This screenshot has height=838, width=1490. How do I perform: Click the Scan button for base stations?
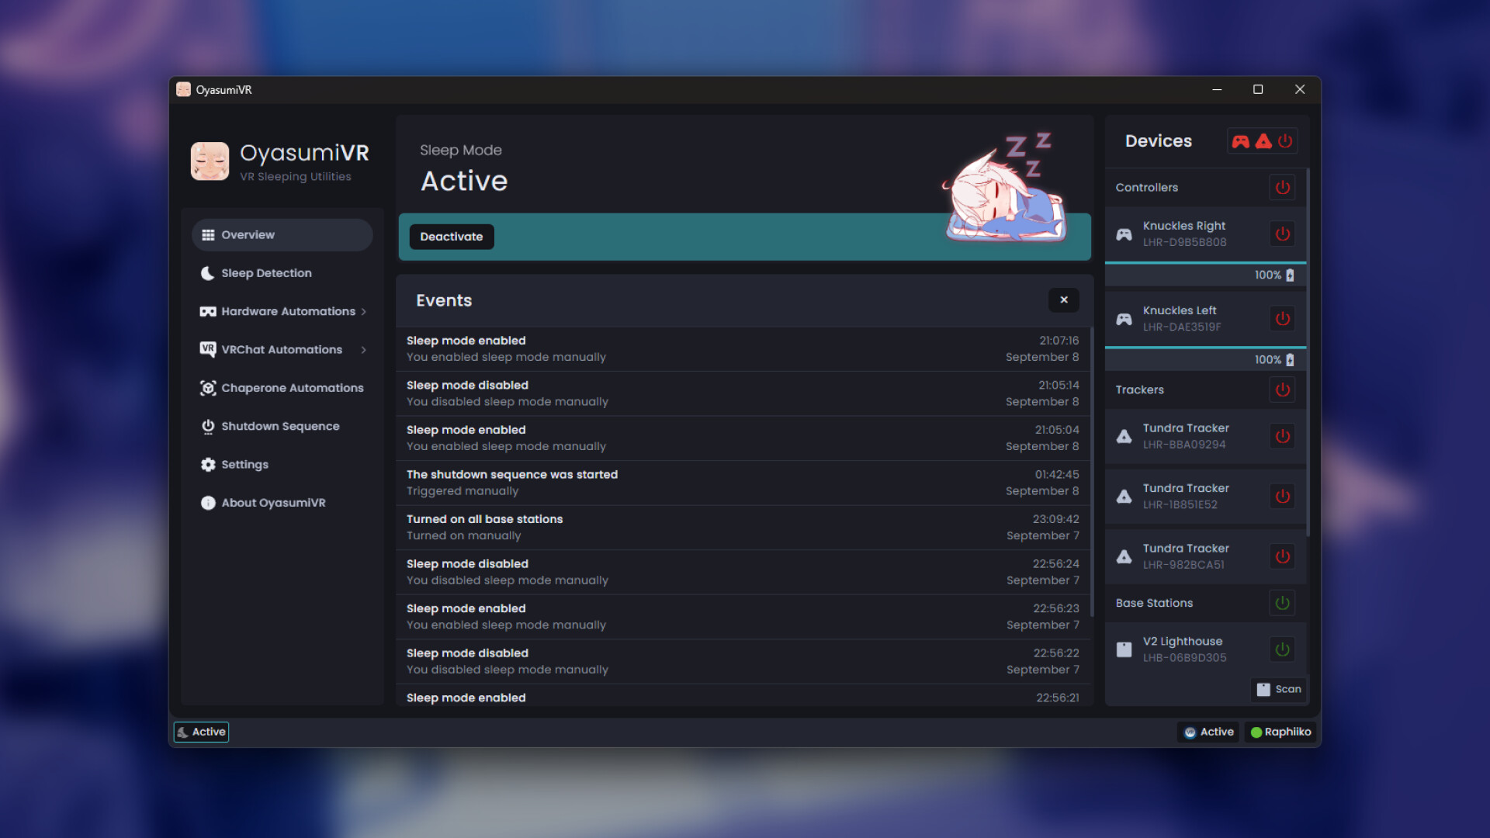pos(1277,689)
